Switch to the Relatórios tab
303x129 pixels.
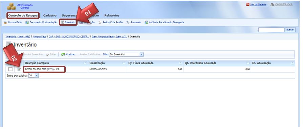(x=112, y=16)
